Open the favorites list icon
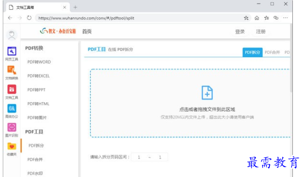303x177 pixels. pos(267,18)
